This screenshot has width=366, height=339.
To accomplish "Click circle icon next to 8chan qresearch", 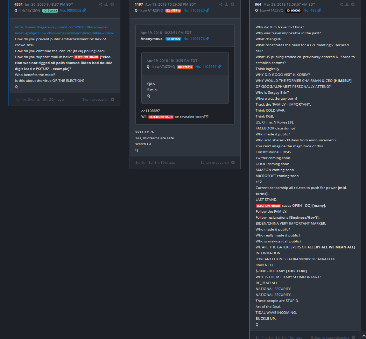I will (233, 162).
